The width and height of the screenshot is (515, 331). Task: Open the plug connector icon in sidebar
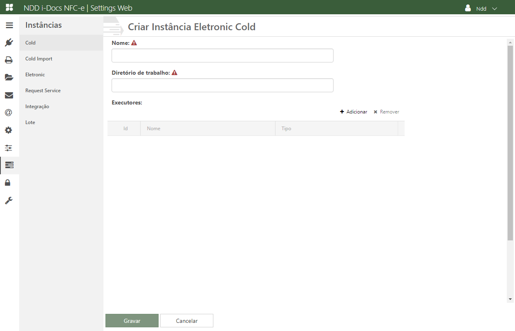coord(9,42)
